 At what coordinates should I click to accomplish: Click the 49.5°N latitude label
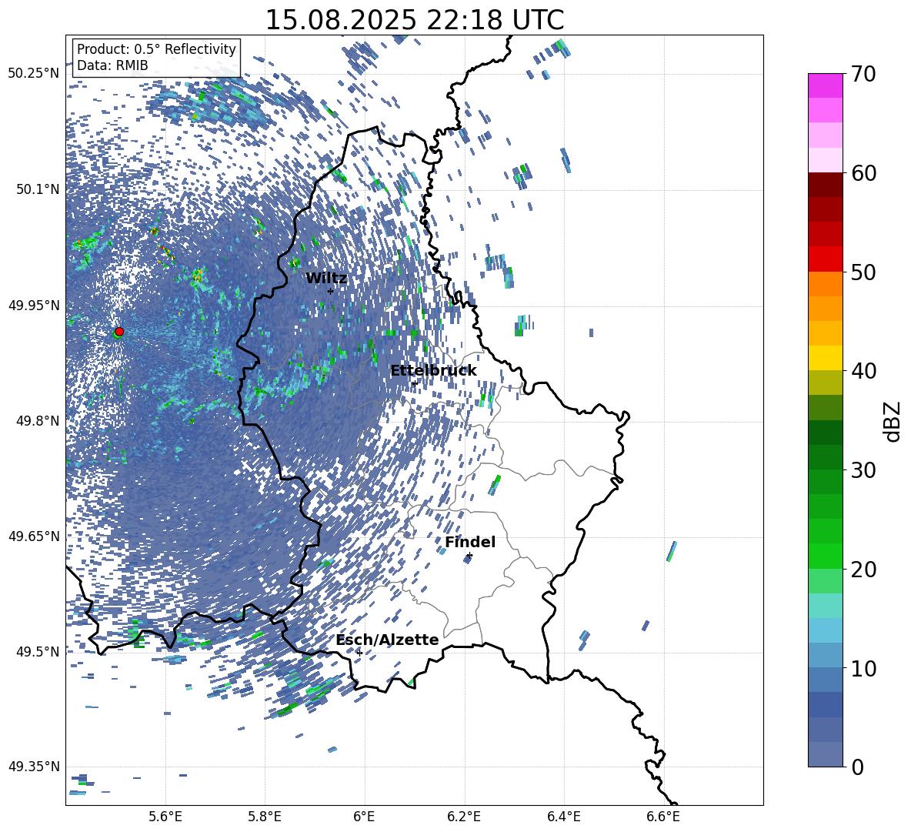pyautogui.click(x=37, y=652)
